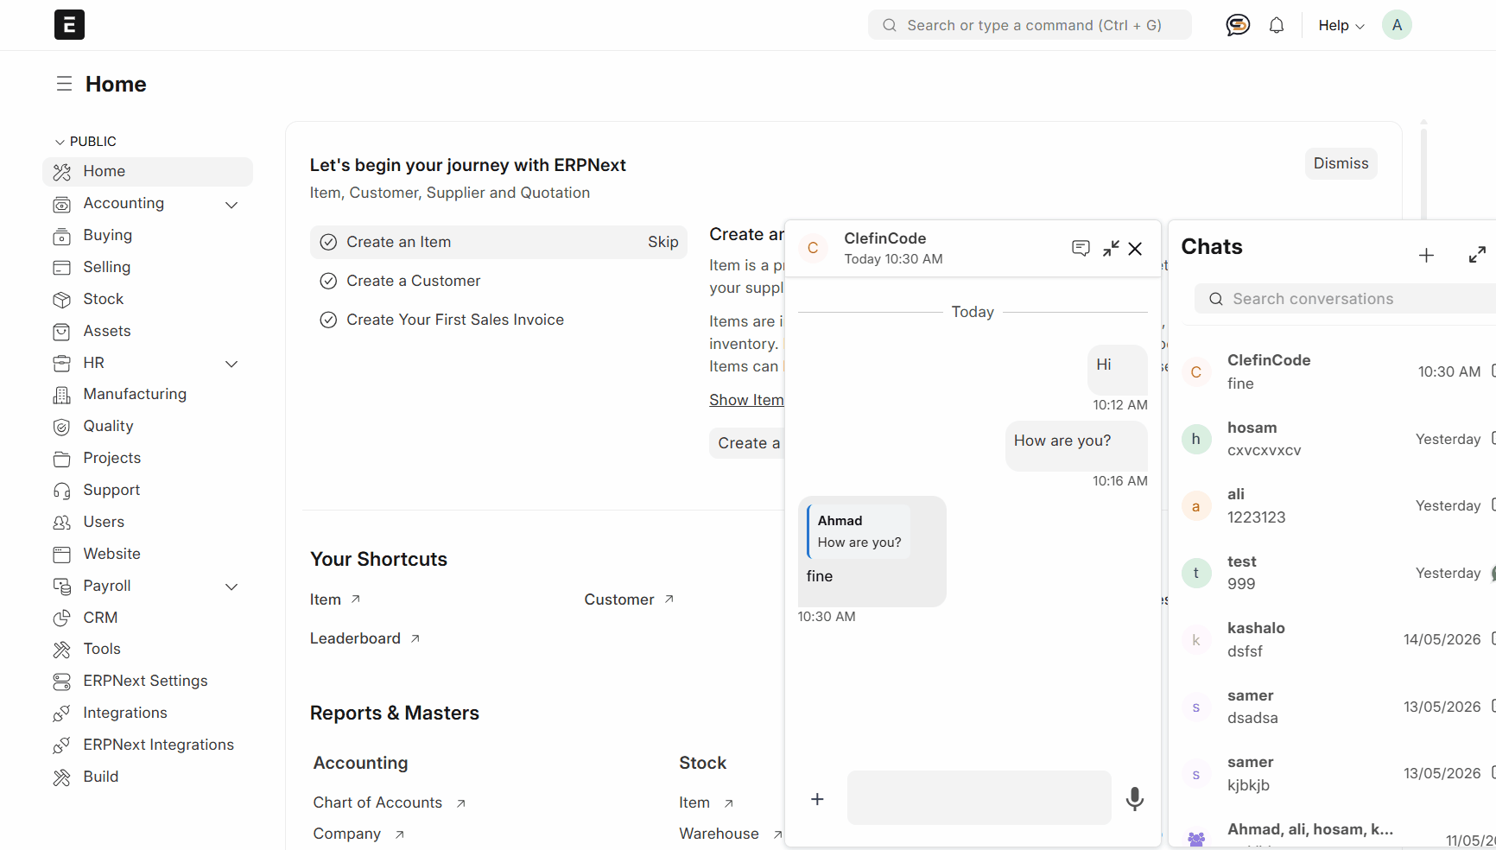Click the Stock sidebar icon
This screenshot has height=850, width=1496.
point(62,300)
